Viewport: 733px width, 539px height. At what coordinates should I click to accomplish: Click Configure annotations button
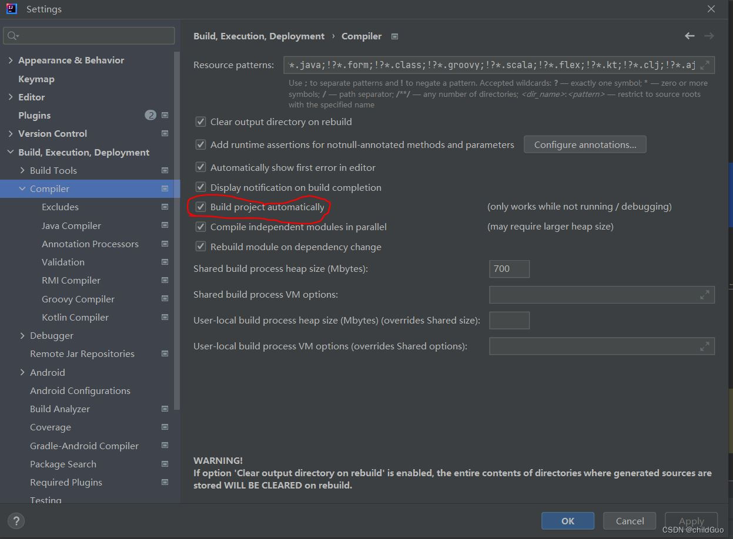pyautogui.click(x=585, y=144)
